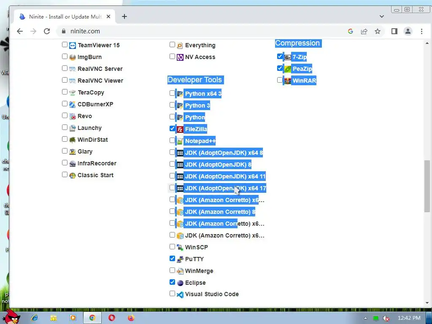Viewport: 432px width, 324px height.
Task: Check the RealVNC Server checkbox
Action: tap(65, 68)
